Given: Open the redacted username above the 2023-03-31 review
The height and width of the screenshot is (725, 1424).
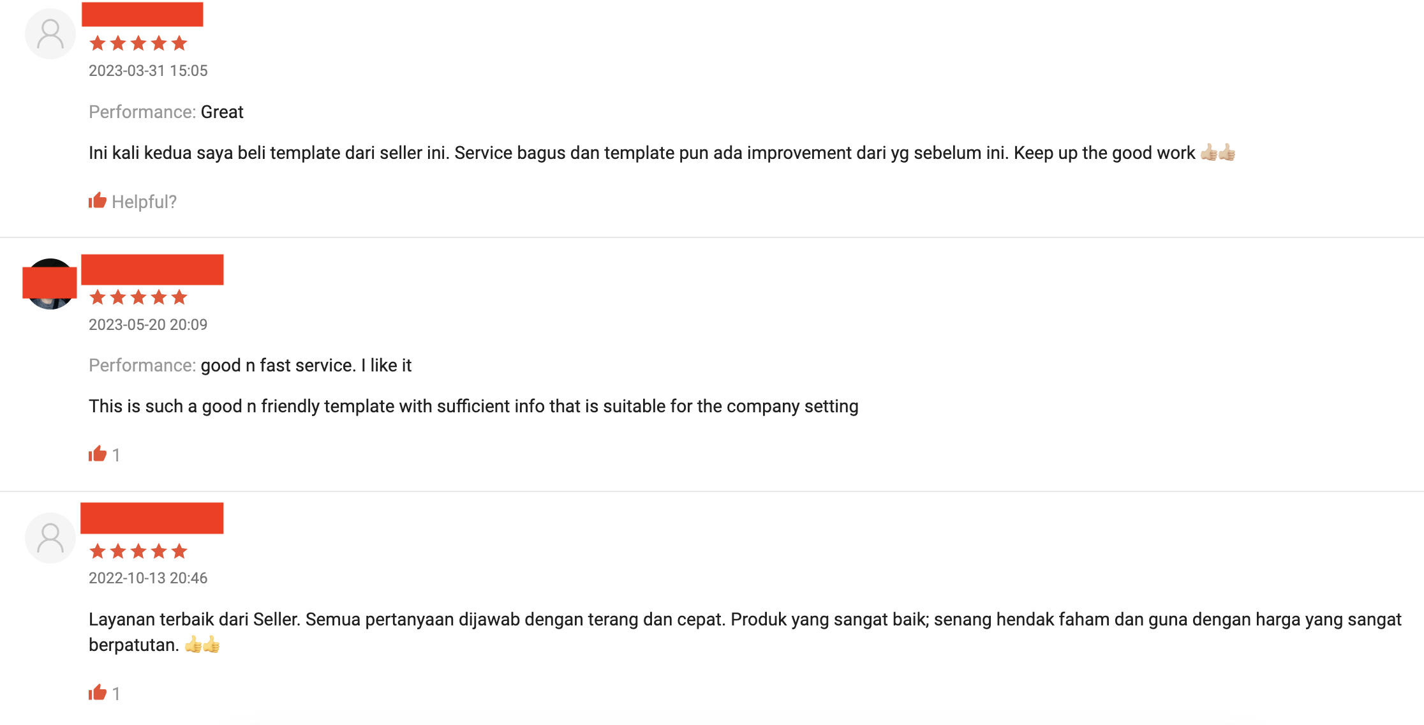Looking at the screenshot, I should [142, 14].
